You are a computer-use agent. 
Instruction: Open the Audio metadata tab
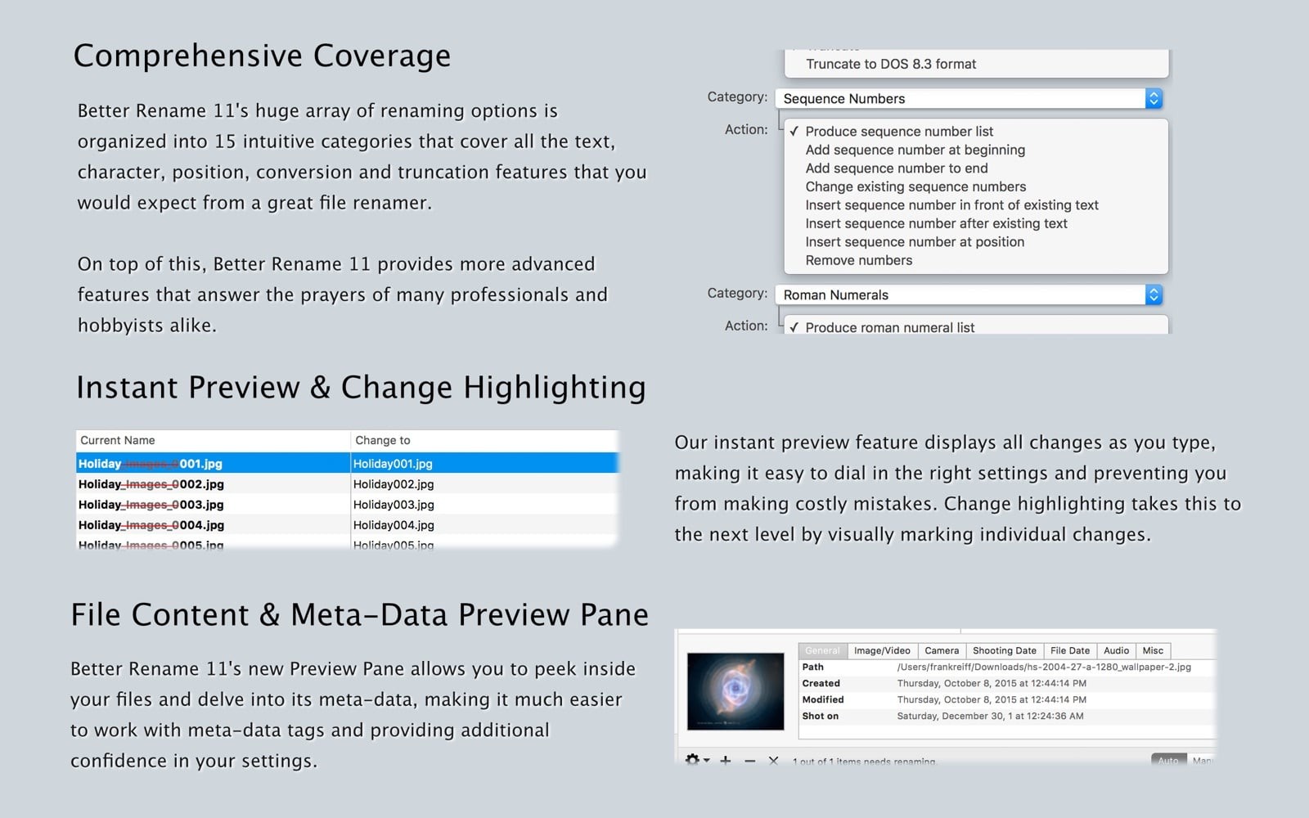(x=1116, y=650)
